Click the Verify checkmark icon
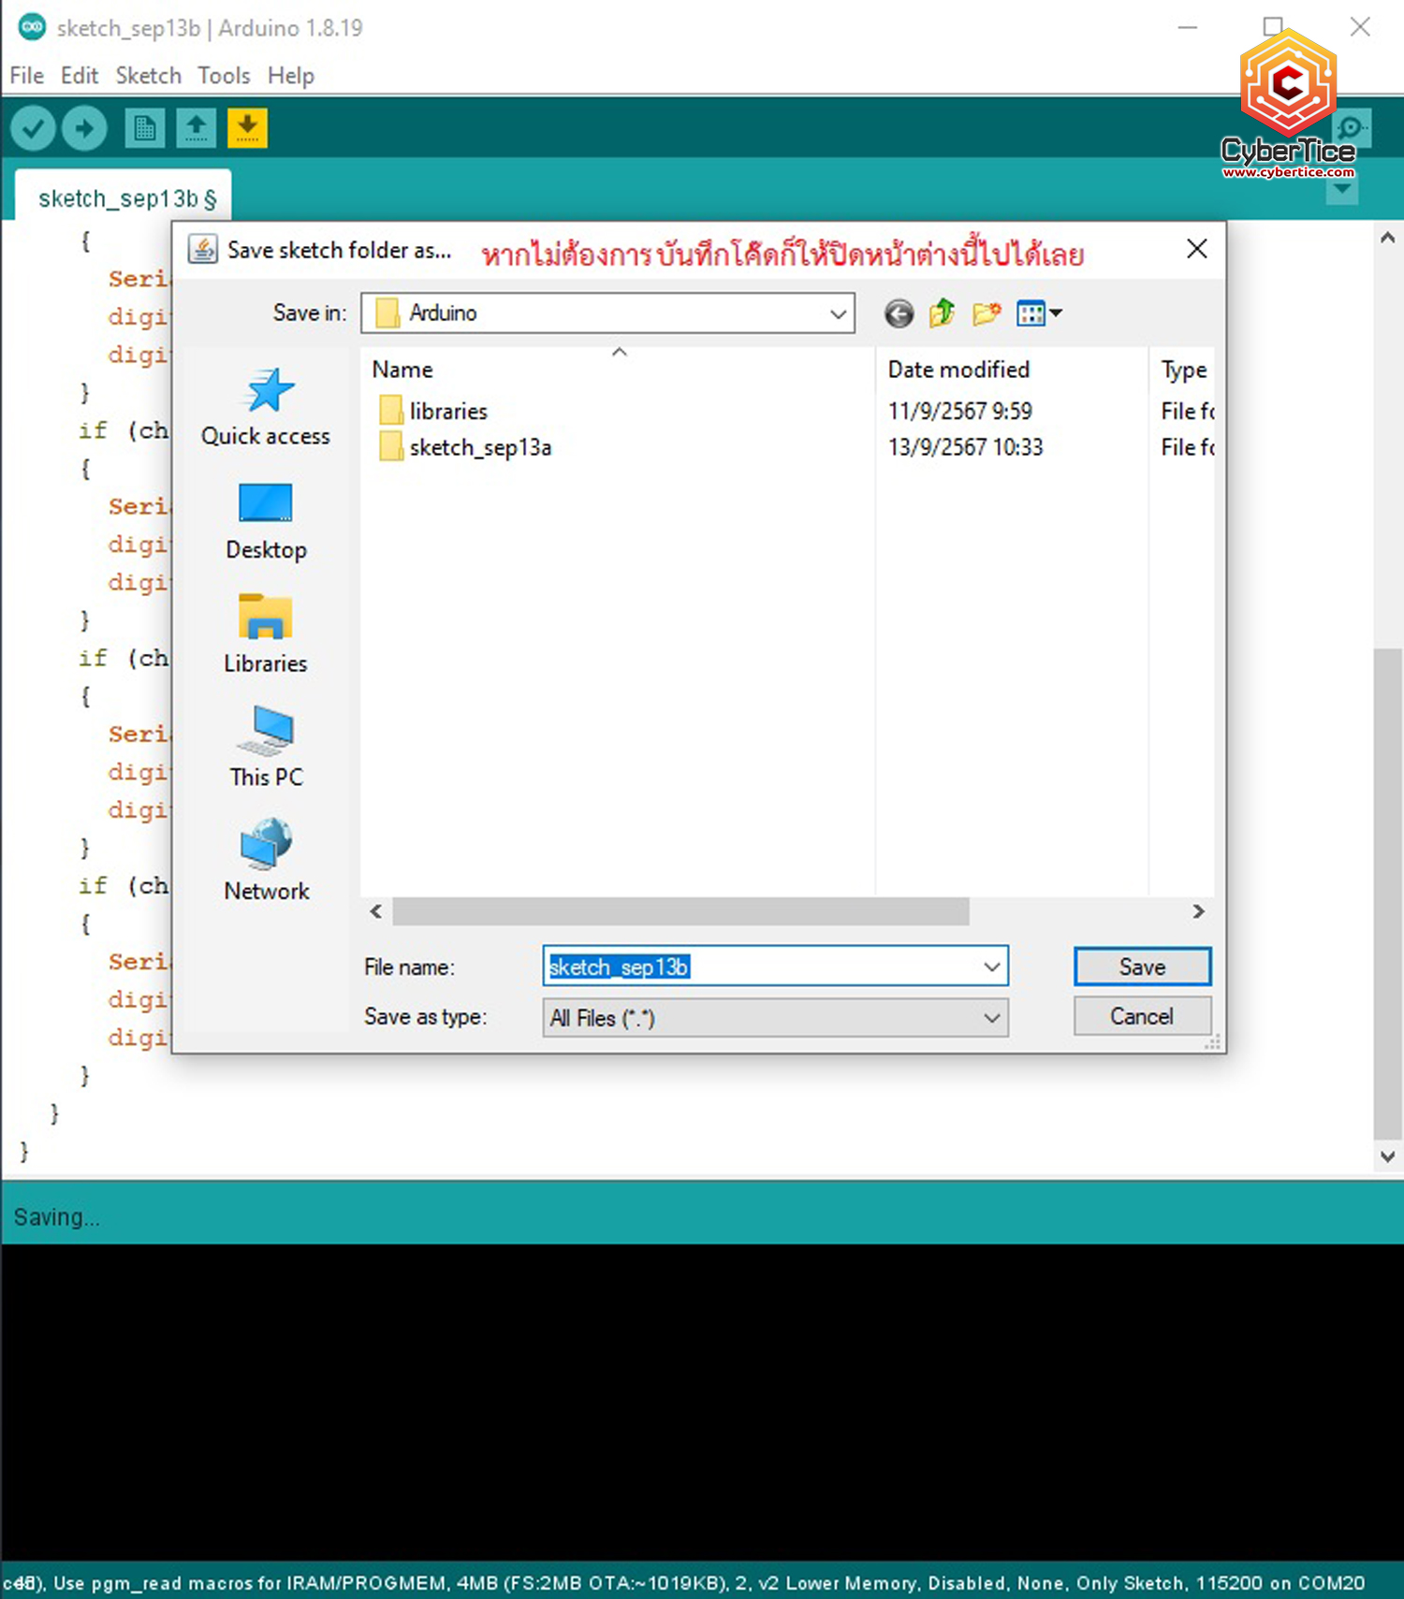This screenshot has height=1599, width=1404. (x=33, y=128)
